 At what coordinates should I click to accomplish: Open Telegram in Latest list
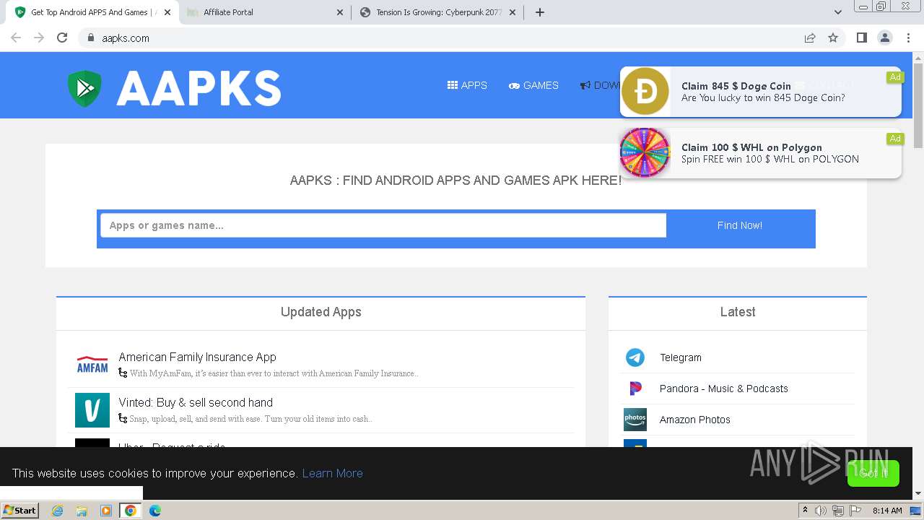(681, 357)
